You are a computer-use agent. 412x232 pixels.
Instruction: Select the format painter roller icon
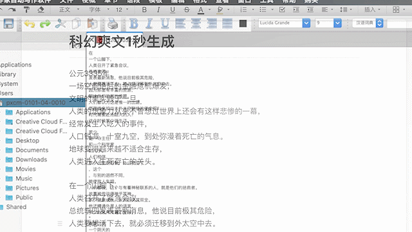point(26,10)
